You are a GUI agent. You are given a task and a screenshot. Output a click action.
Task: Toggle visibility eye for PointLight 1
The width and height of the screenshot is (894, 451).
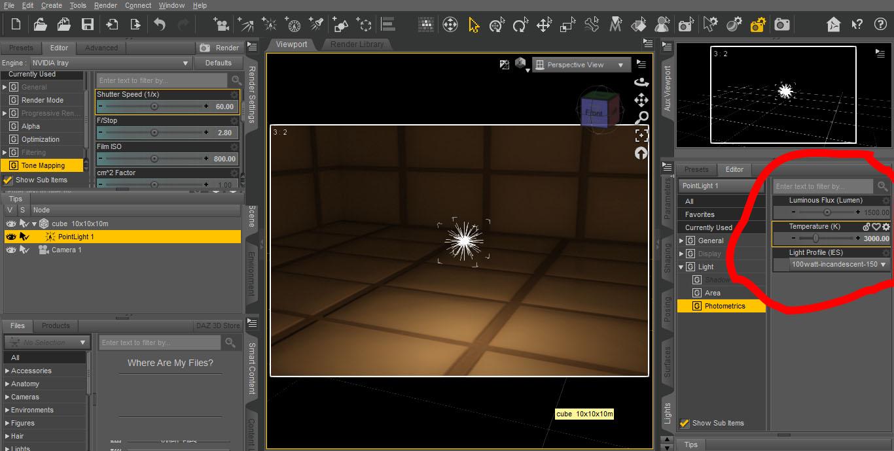(10, 237)
